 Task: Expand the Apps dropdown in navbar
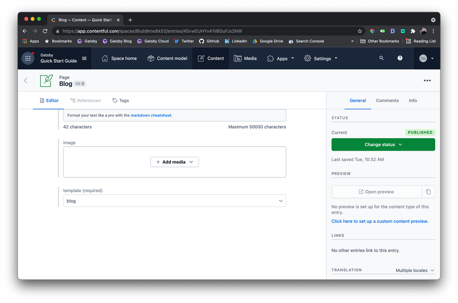(281, 58)
